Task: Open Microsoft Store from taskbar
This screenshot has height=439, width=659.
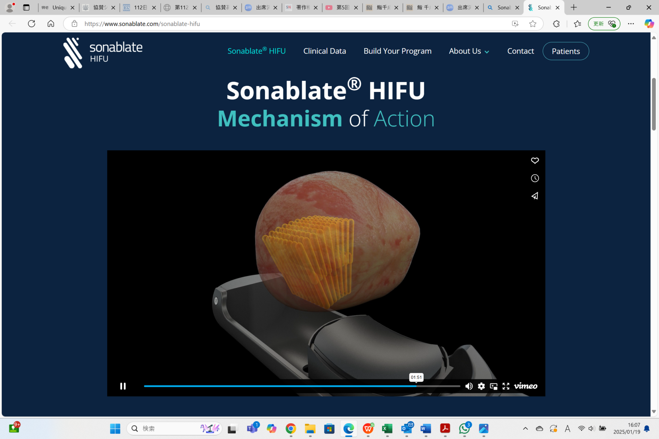Action: point(329,428)
